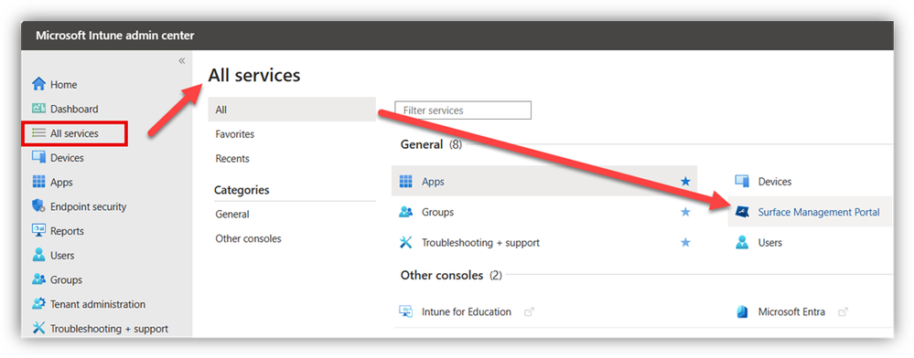Image resolution: width=914 pixels, height=358 pixels.
Task: Open the Users service link
Action: tap(770, 243)
